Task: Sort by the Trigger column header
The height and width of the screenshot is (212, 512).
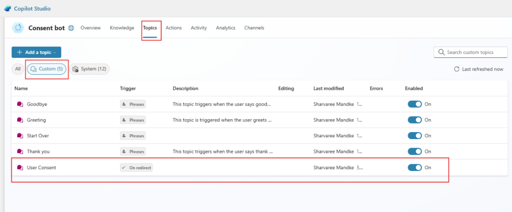Action: (x=128, y=88)
